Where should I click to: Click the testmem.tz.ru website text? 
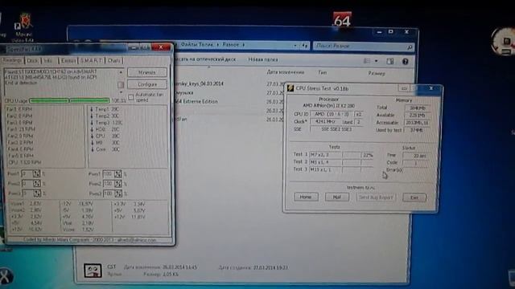(x=360, y=187)
